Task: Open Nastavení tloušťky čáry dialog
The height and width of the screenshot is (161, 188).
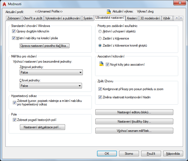Action: pos(134,121)
